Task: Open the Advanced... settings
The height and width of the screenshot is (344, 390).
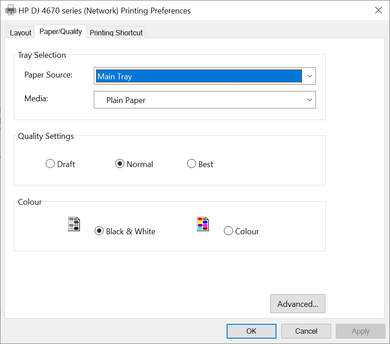Action: click(298, 304)
